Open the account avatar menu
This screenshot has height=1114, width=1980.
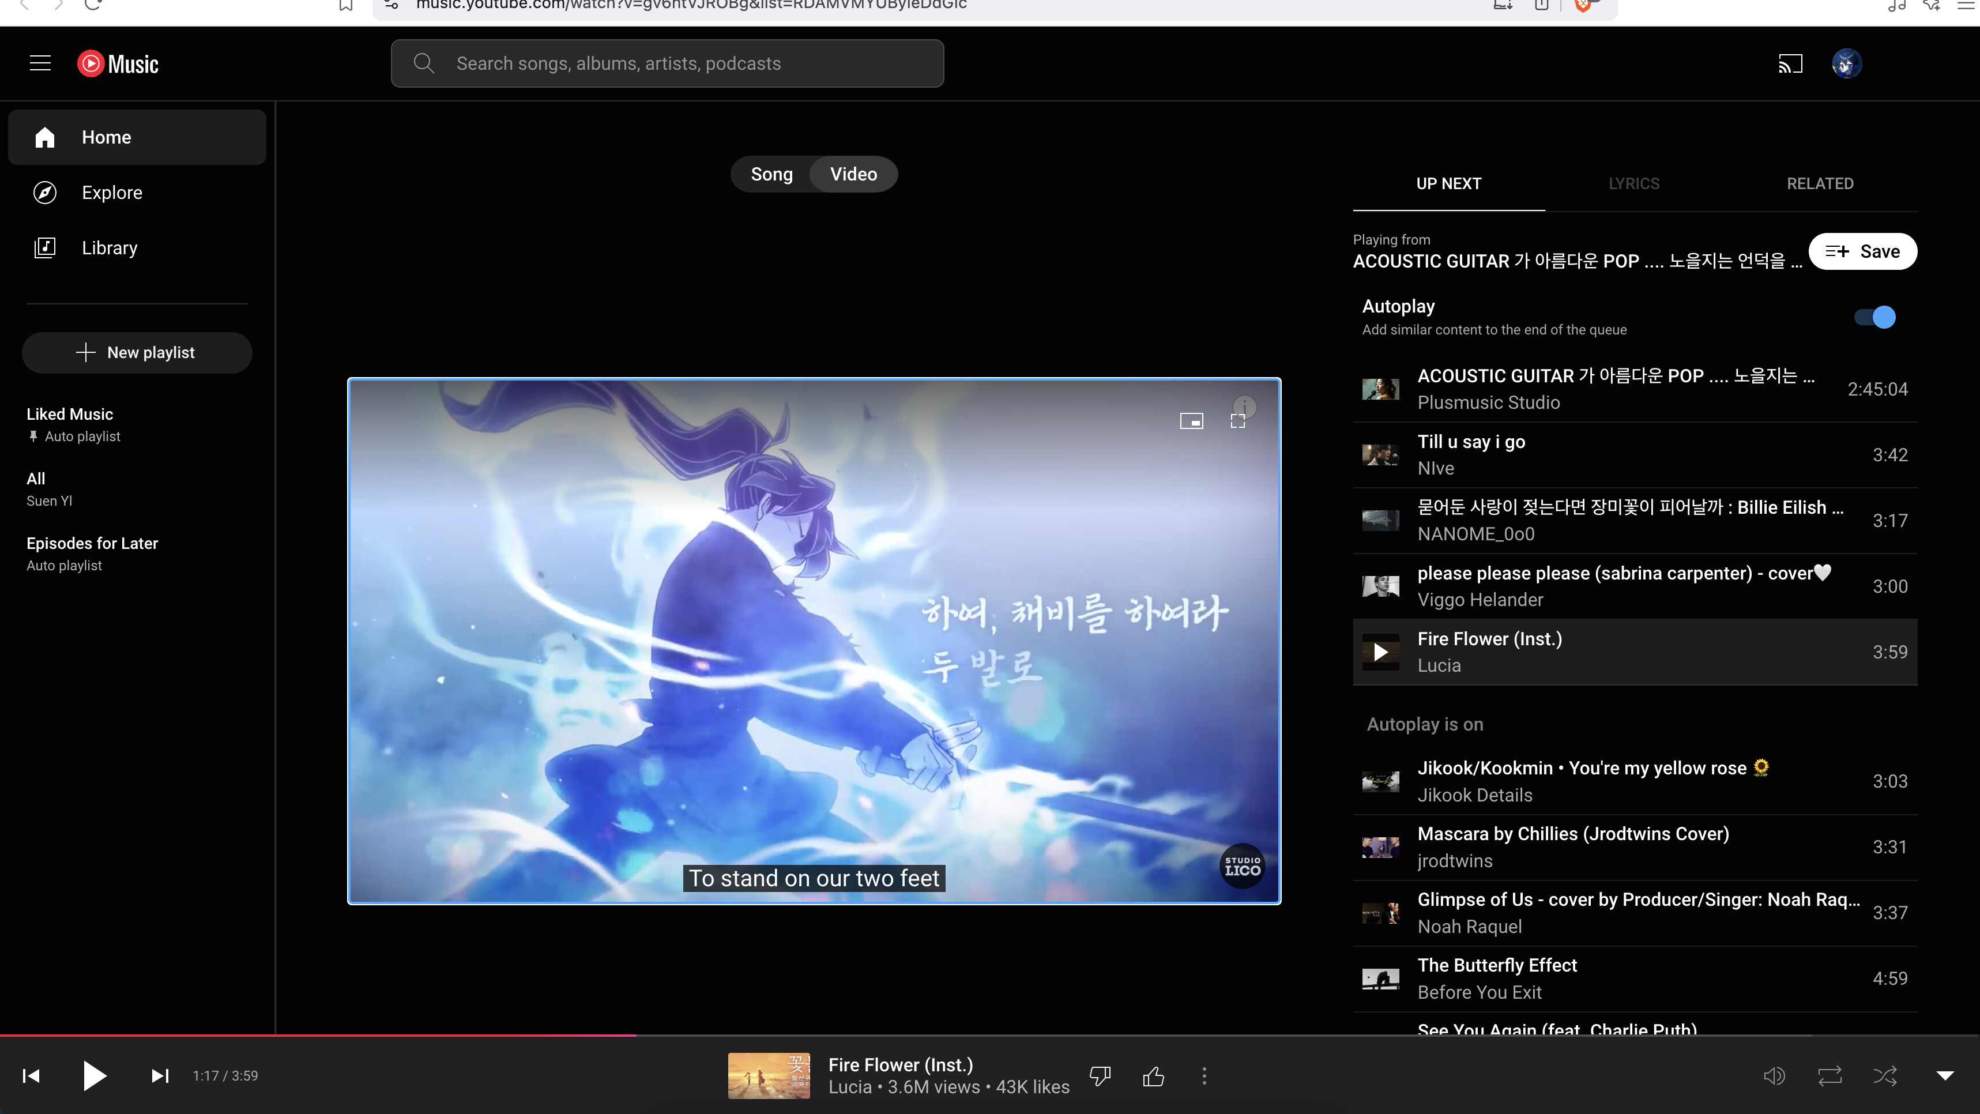(1846, 64)
